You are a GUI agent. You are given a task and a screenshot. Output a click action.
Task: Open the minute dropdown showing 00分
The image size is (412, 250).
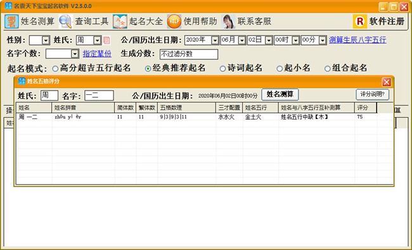pos(323,41)
